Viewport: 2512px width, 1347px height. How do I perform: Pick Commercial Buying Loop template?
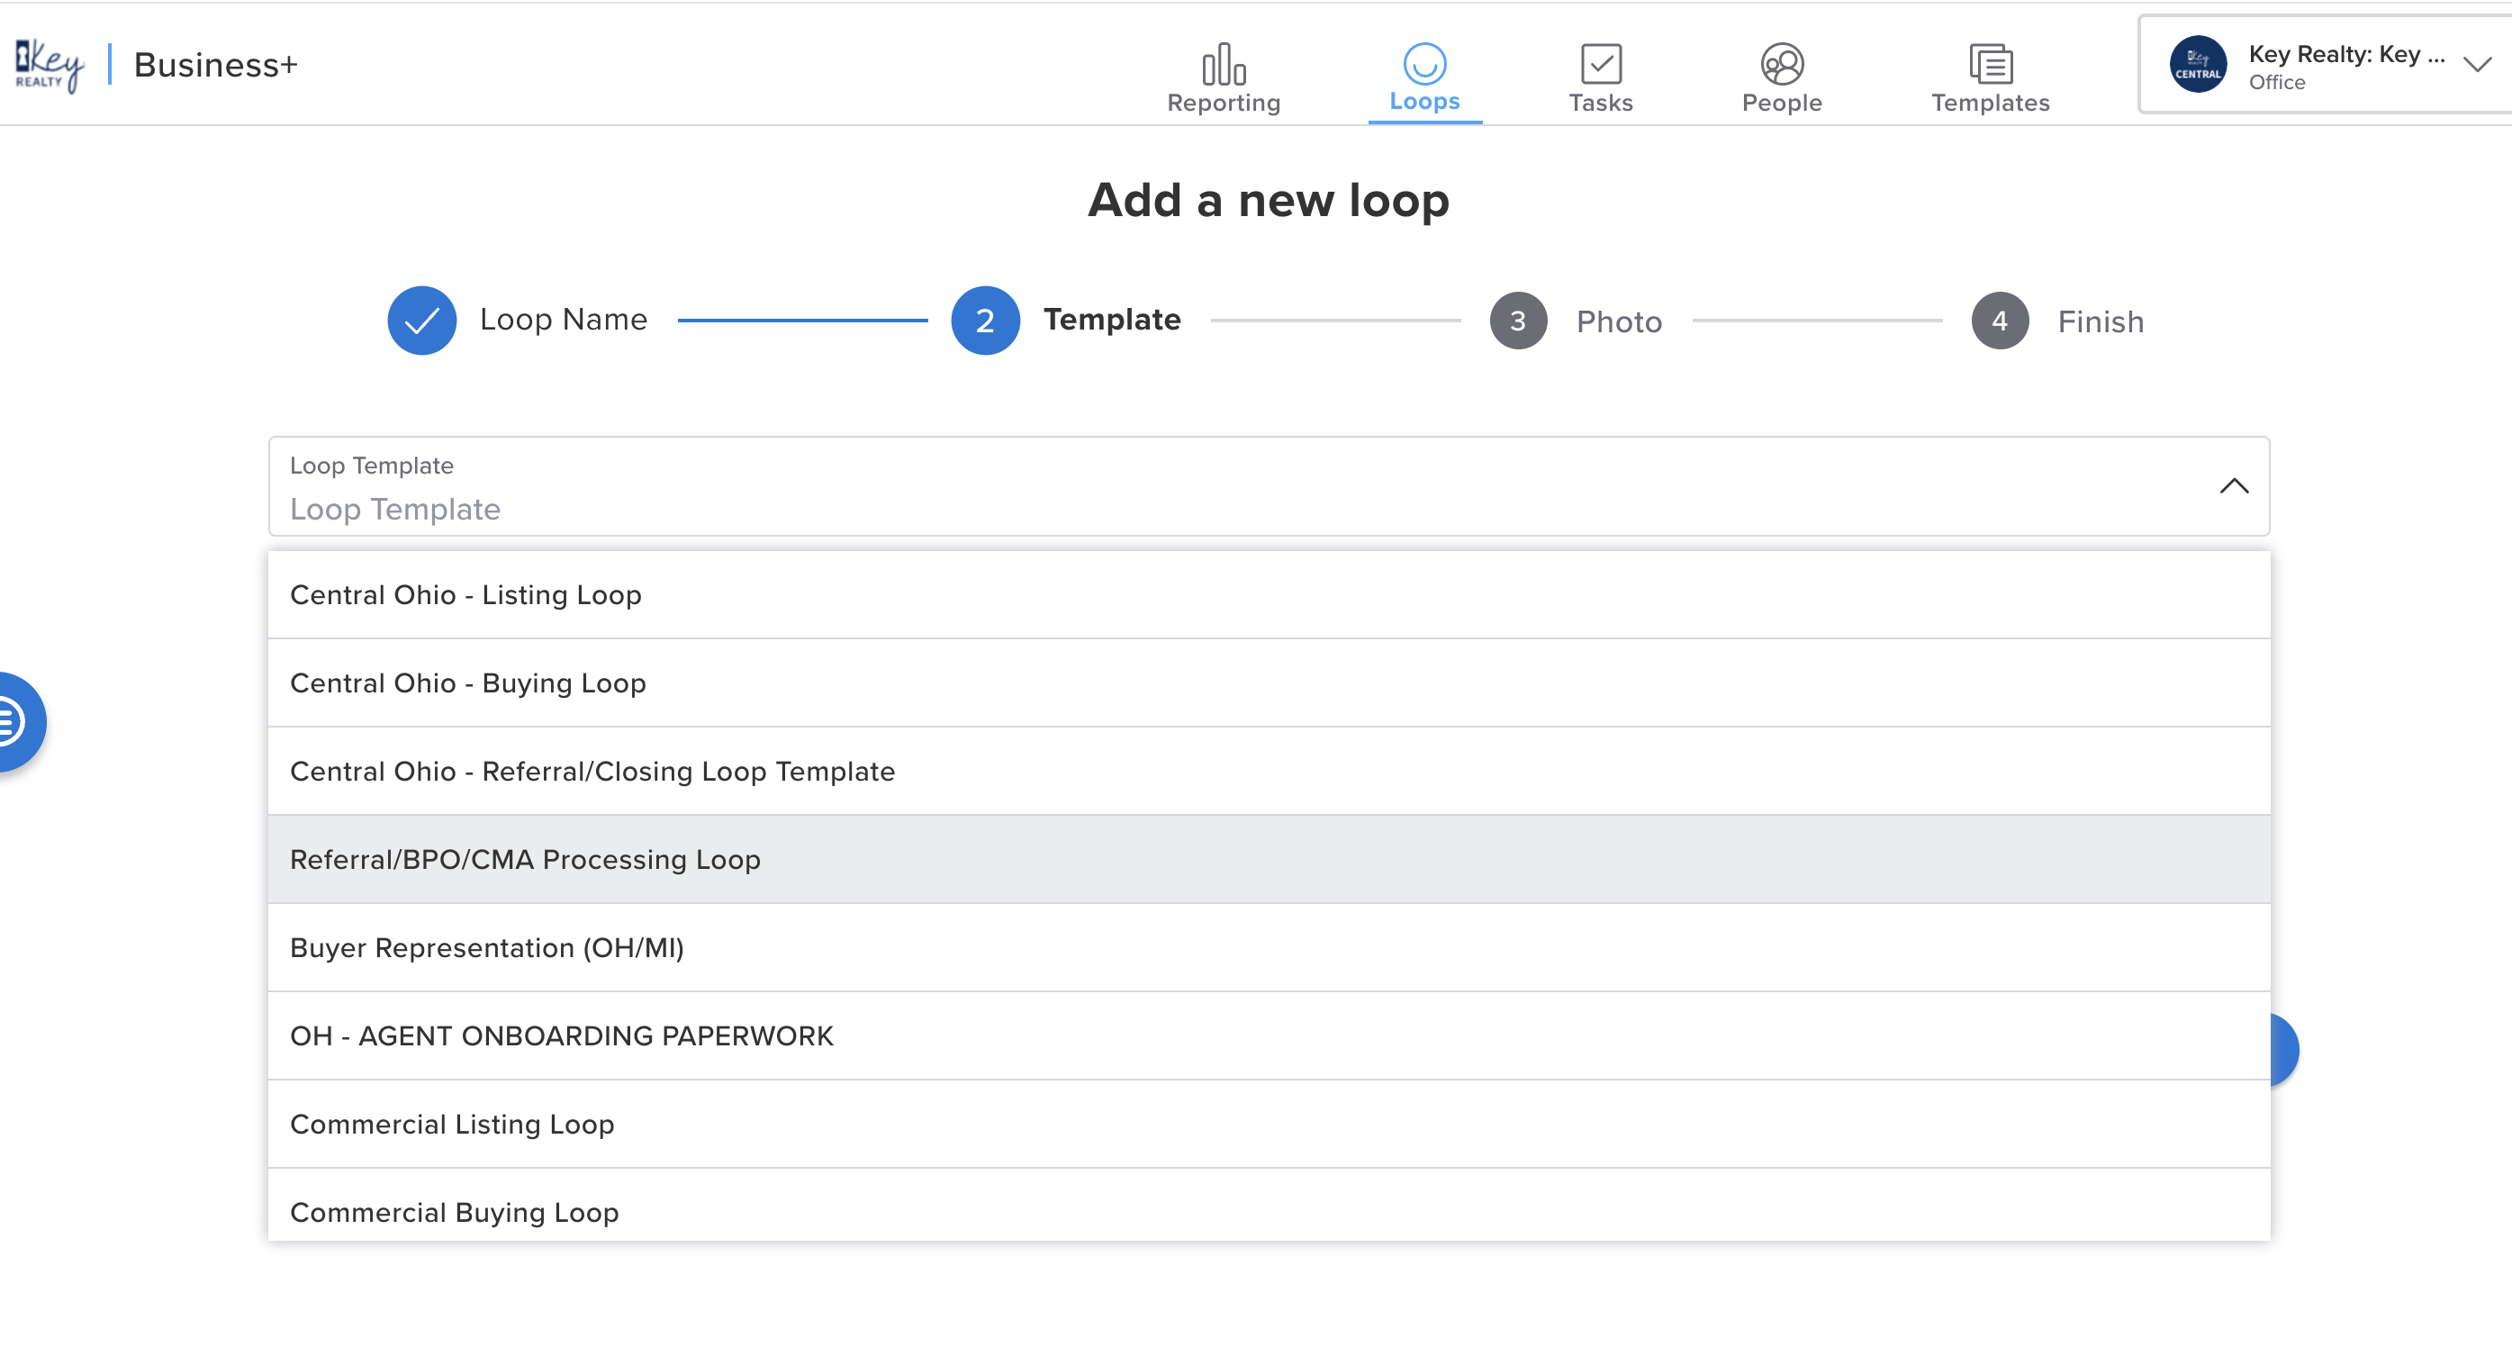tap(1269, 1206)
